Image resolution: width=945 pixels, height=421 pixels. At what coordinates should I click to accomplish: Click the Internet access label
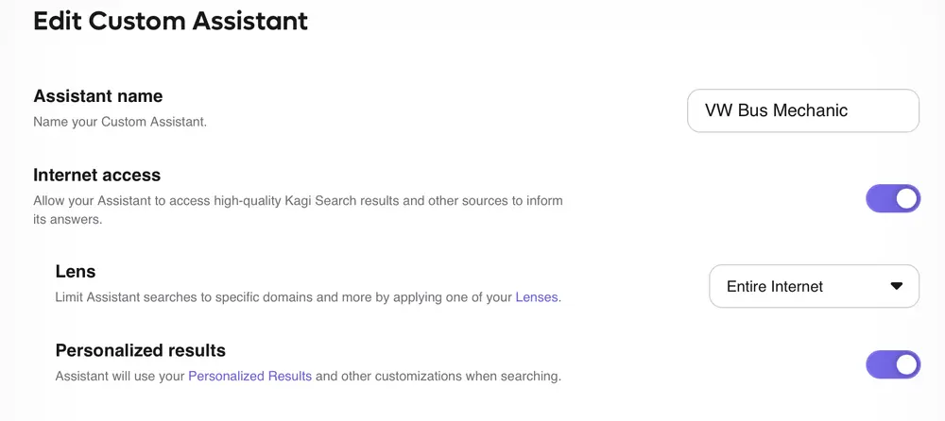click(x=96, y=175)
